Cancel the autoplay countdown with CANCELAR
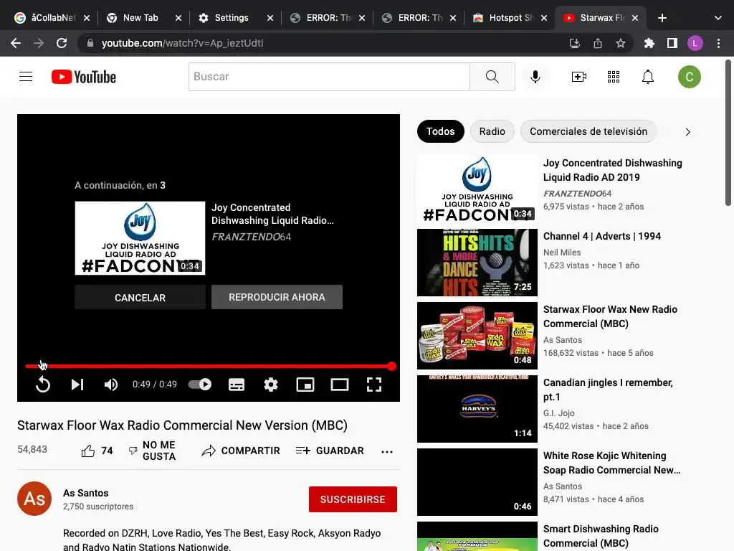Screen dimensions: 734x551 point(140,298)
